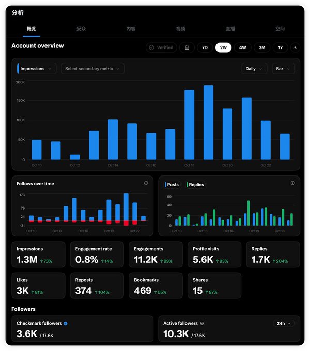Click the 204% replies change indicator
The width and height of the screenshot is (310, 351).
280,261
